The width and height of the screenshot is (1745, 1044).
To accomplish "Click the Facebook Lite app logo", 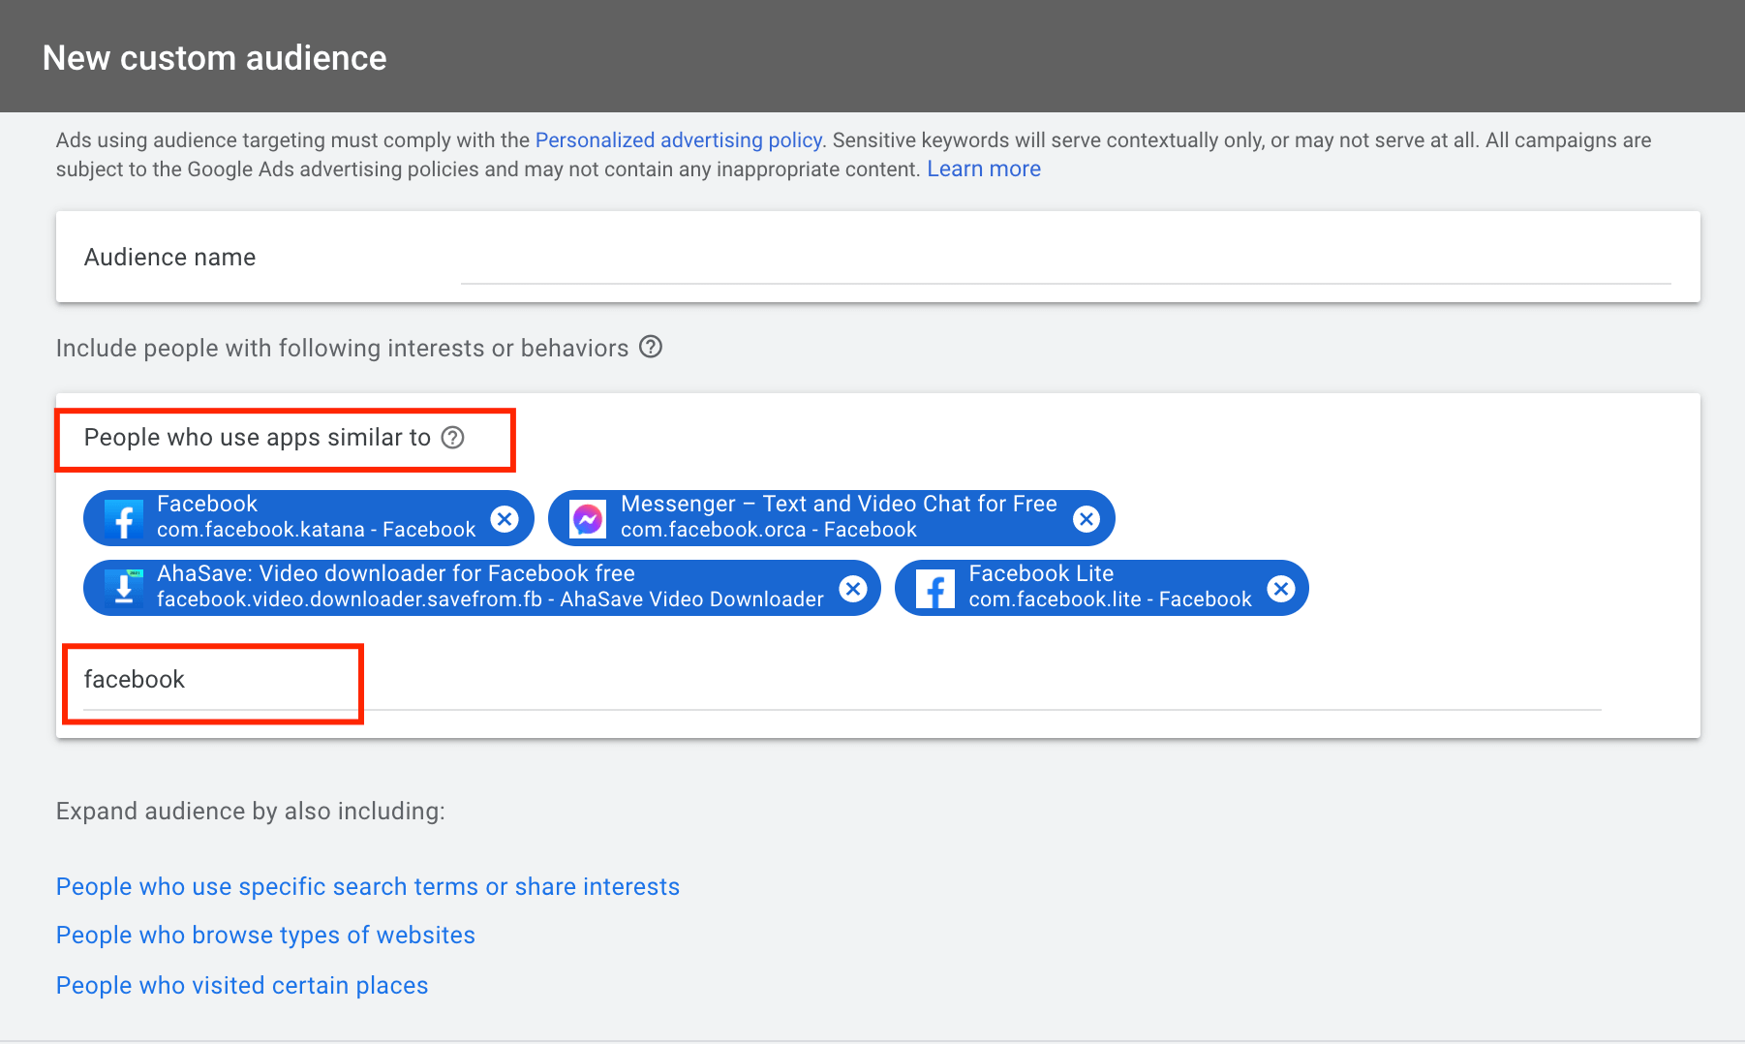I will [935, 589].
